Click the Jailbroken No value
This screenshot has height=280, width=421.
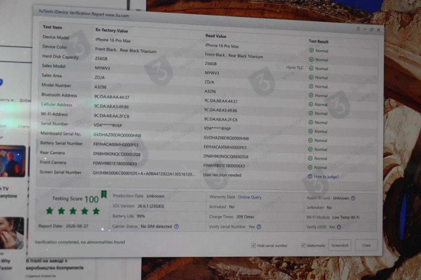(329, 208)
